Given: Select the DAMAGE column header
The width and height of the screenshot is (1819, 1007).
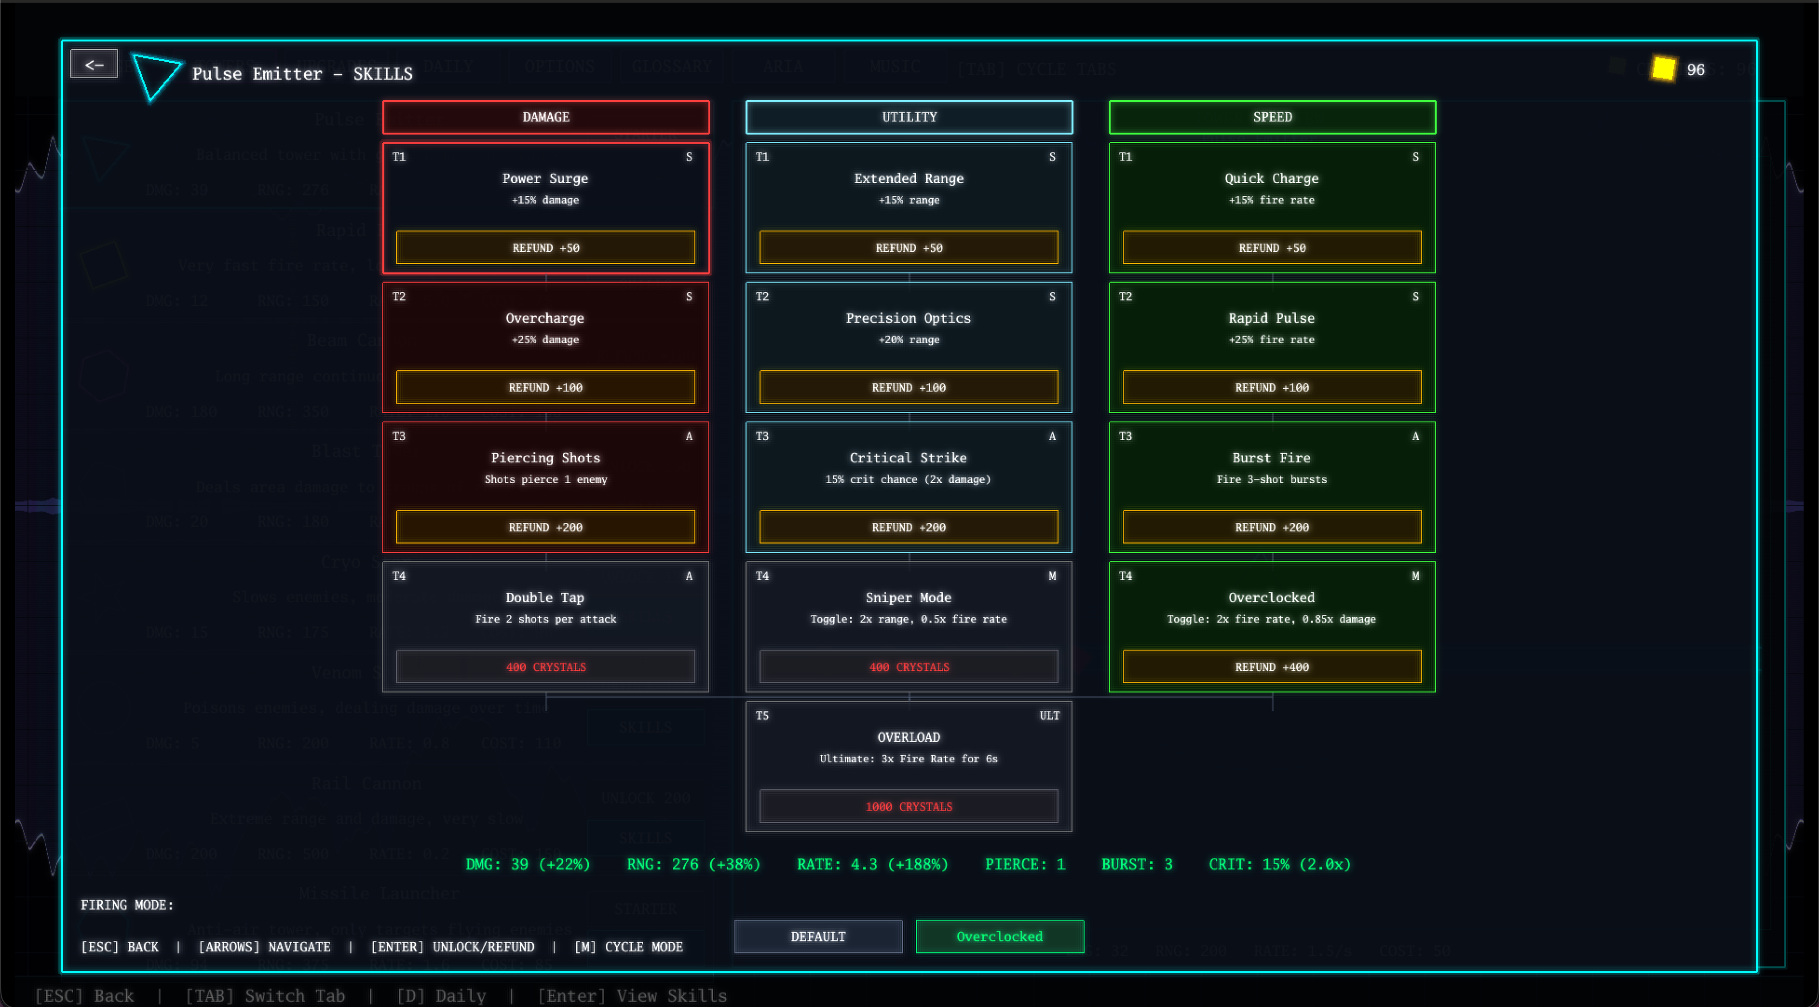Looking at the screenshot, I should (x=545, y=117).
